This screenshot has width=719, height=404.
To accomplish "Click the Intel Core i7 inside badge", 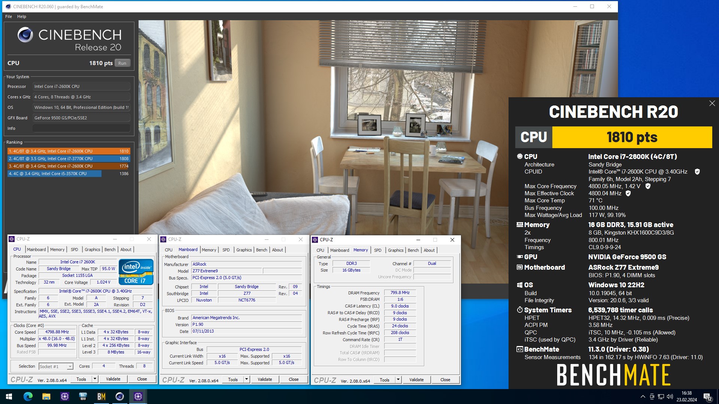I will tap(136, 272).
